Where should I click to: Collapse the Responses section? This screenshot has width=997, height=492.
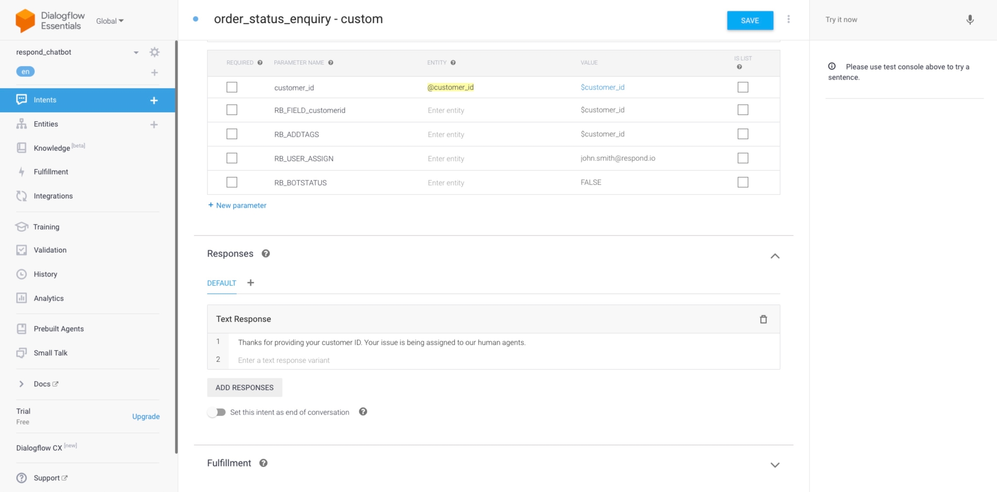(x=775, y=256)
